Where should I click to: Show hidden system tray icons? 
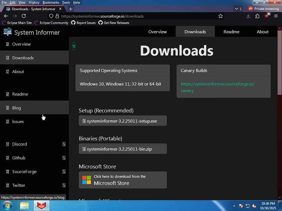234,206
